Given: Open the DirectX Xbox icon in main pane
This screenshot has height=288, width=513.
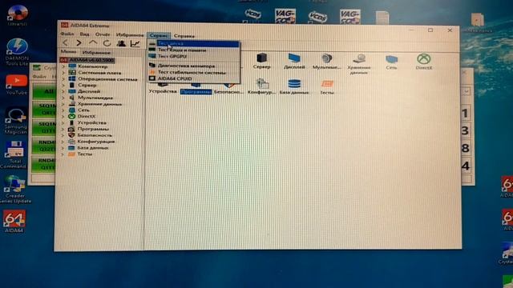Looking at the screenshot, I should pyautogui.click(x=424, y=62).
